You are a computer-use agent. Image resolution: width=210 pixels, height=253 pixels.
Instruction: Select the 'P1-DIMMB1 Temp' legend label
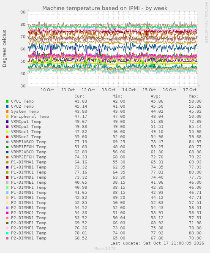[x=29, y=167]
